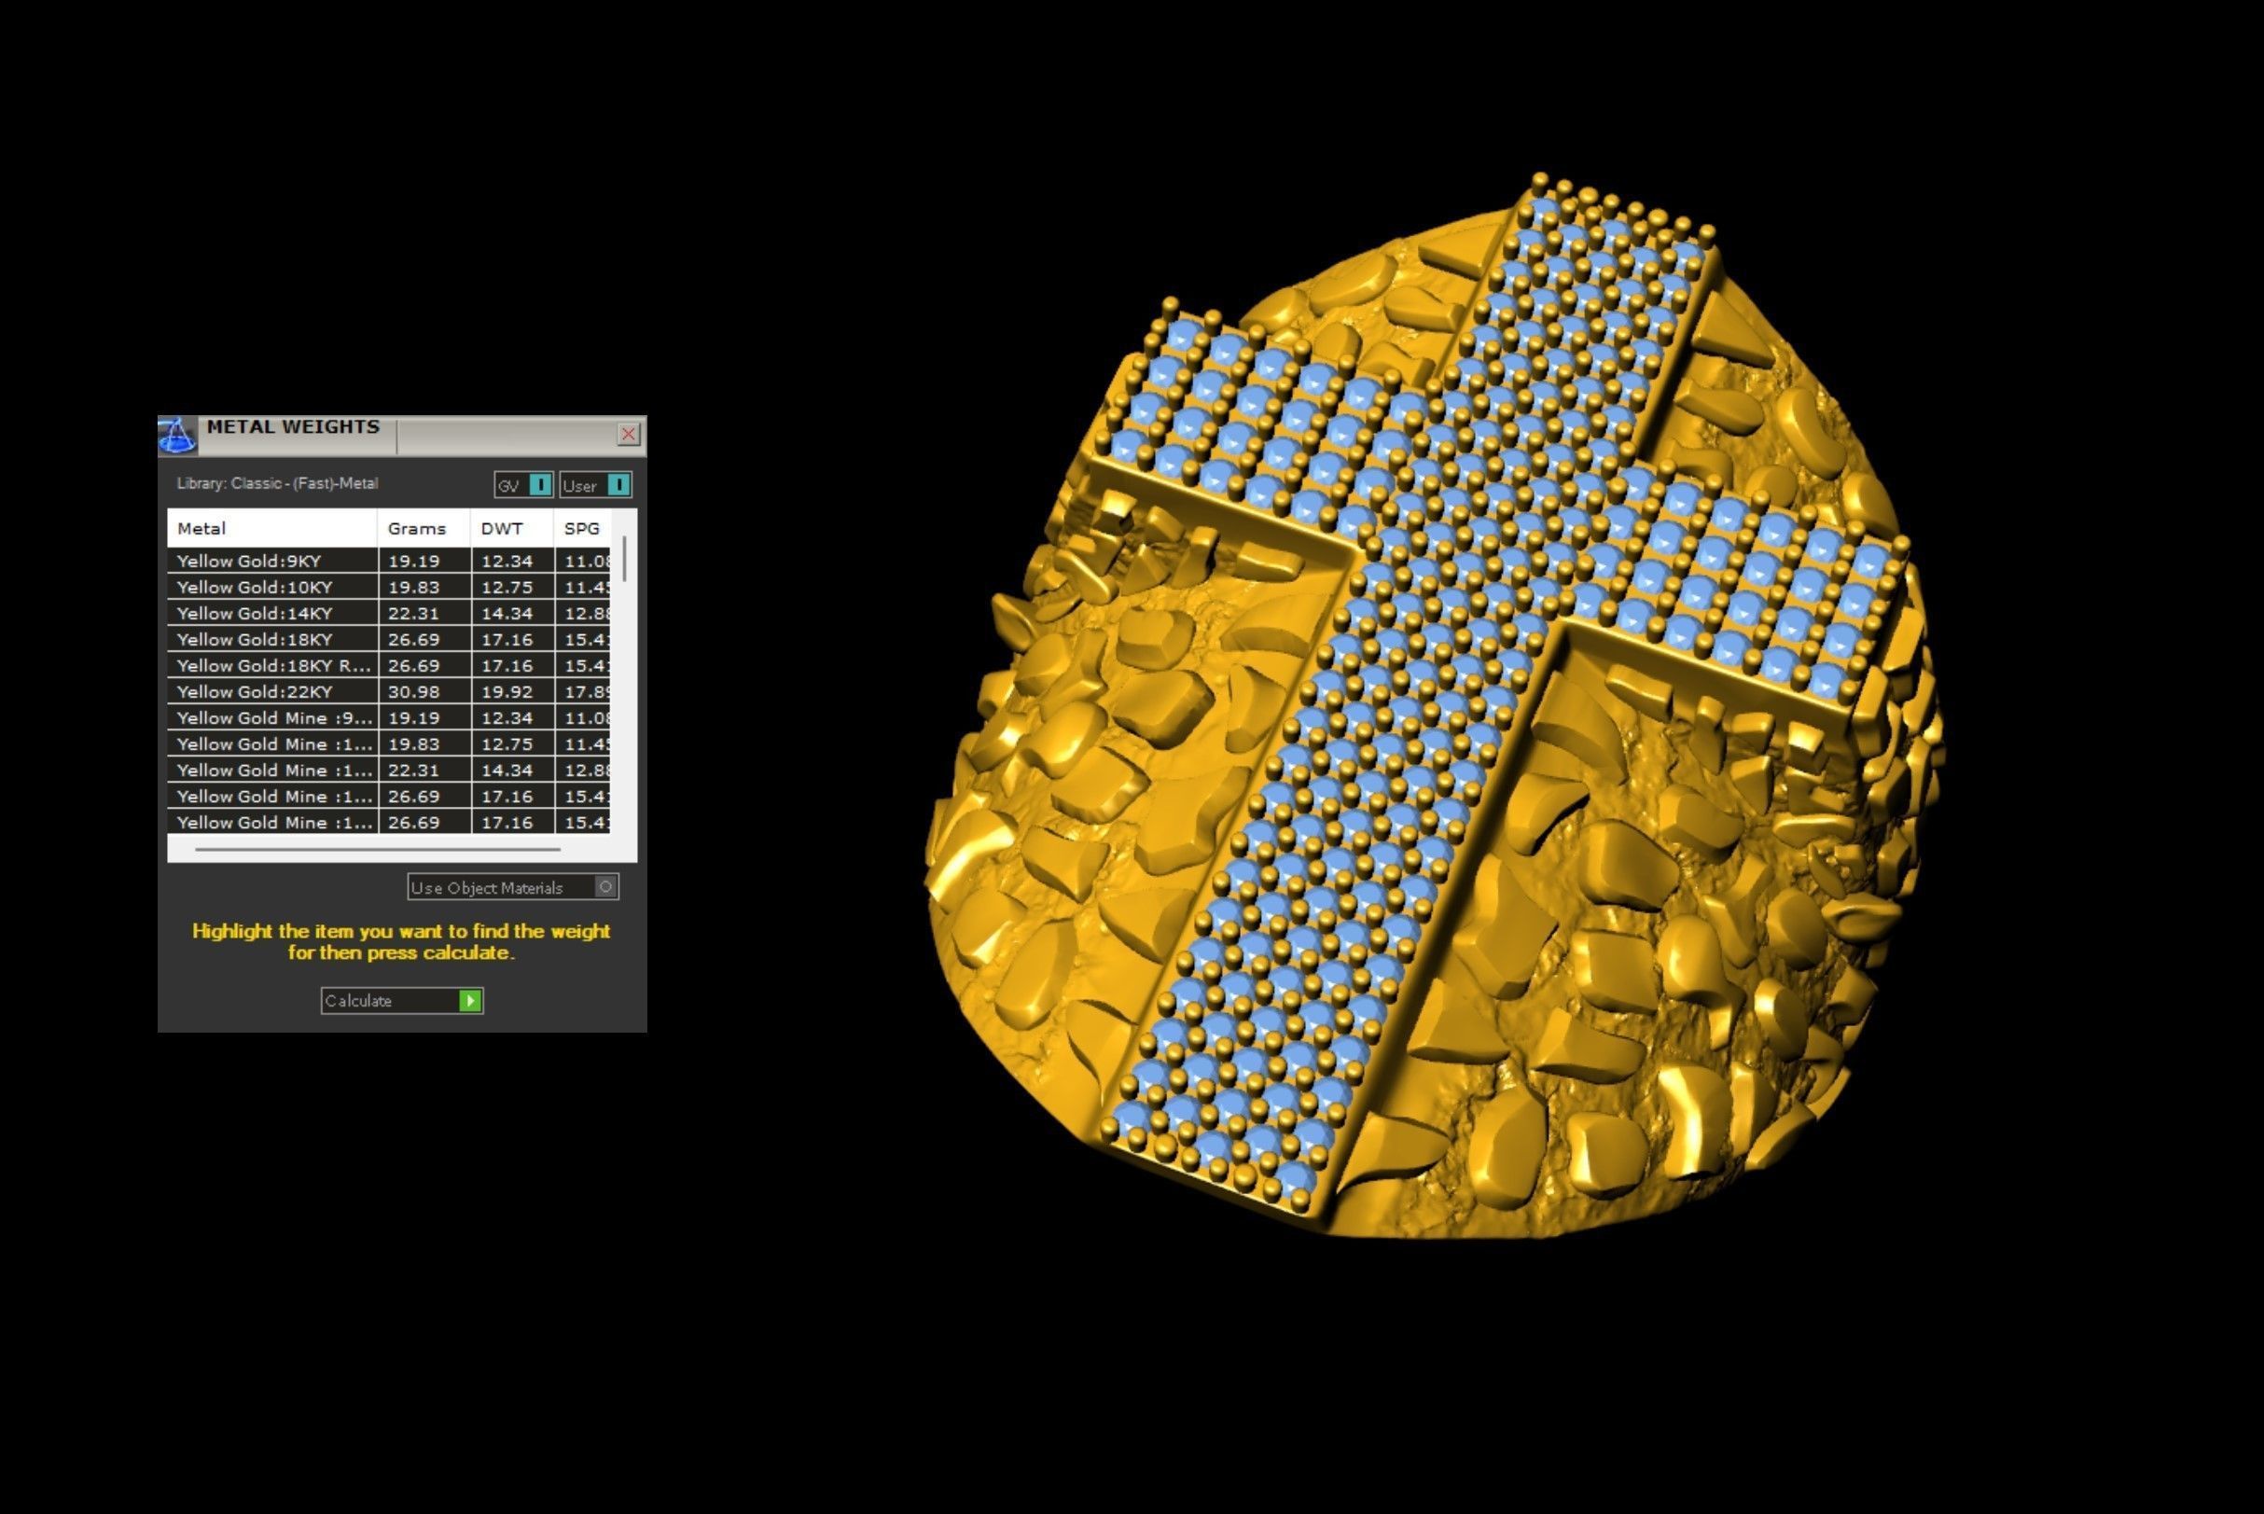The width and height of the screenshot is (2264, 1514).
Task: Select the Yellow Gold Mine :9... row
Action: (389, 717)
